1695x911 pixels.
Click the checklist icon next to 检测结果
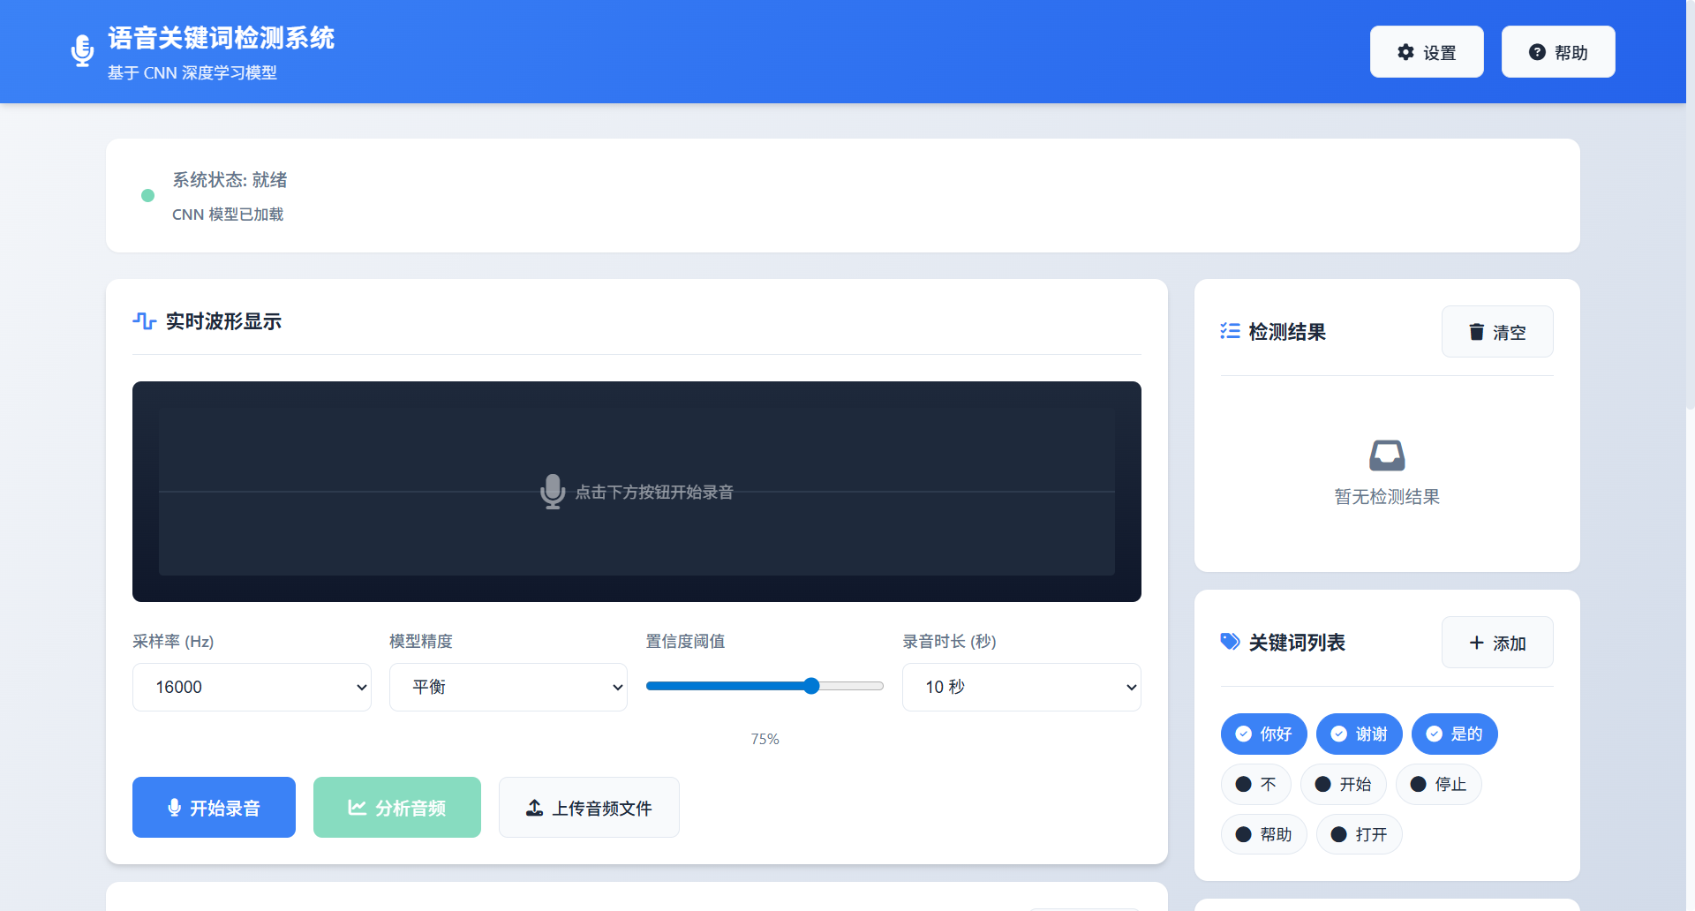click(1230, 331)
